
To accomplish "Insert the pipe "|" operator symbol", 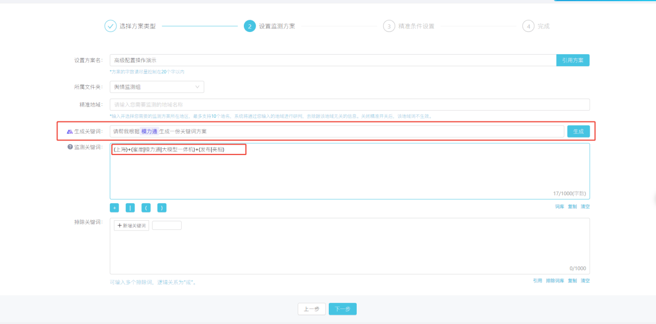I will [x=130, y=208].
